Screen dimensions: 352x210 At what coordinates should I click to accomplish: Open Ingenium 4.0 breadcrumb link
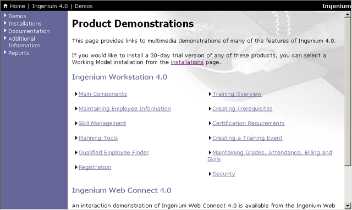(x=50, y=6)
